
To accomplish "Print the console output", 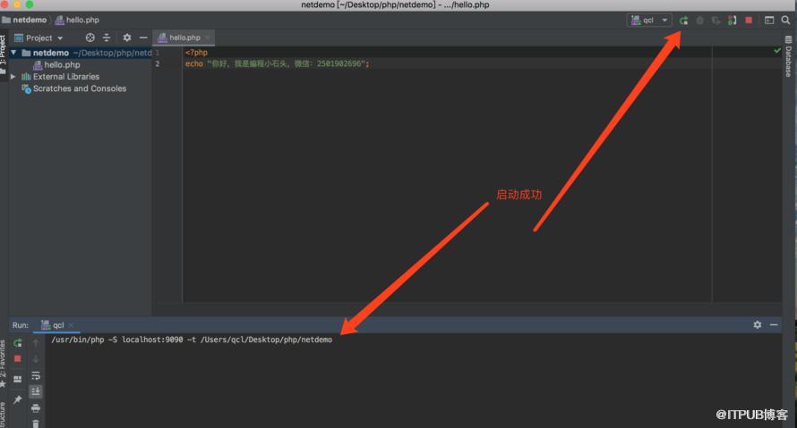I will [x=36, y=408].
